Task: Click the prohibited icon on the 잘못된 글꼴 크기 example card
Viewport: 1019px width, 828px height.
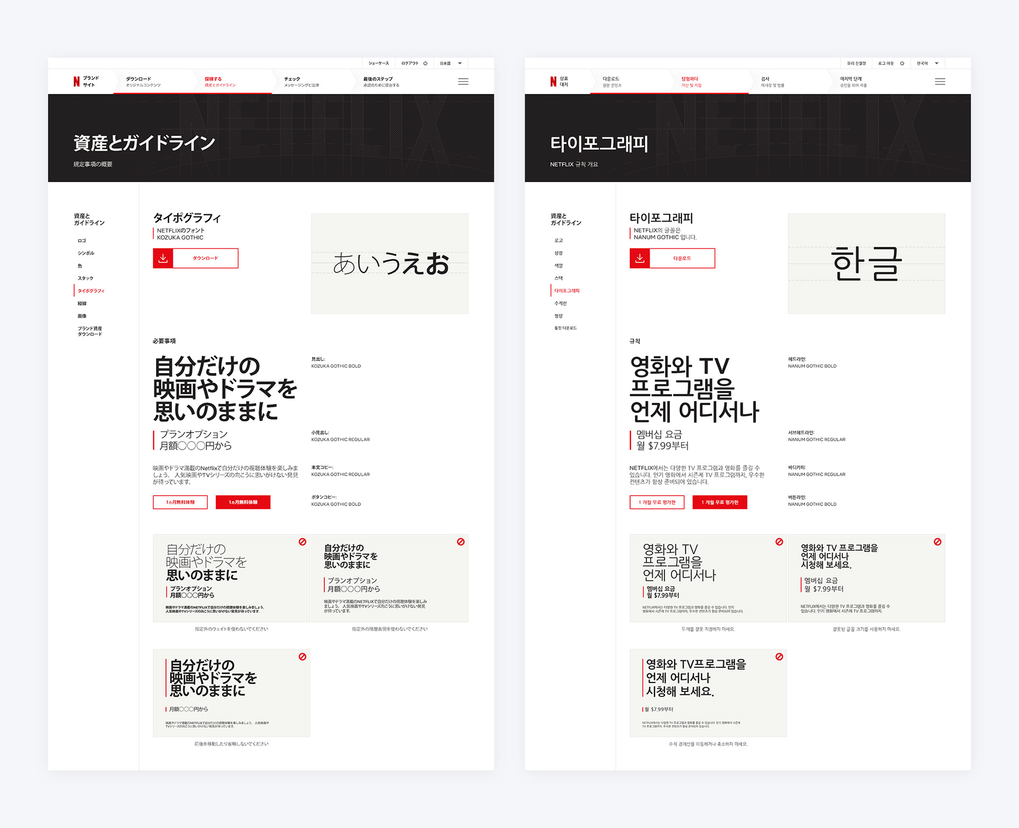Action: [938, 542]
